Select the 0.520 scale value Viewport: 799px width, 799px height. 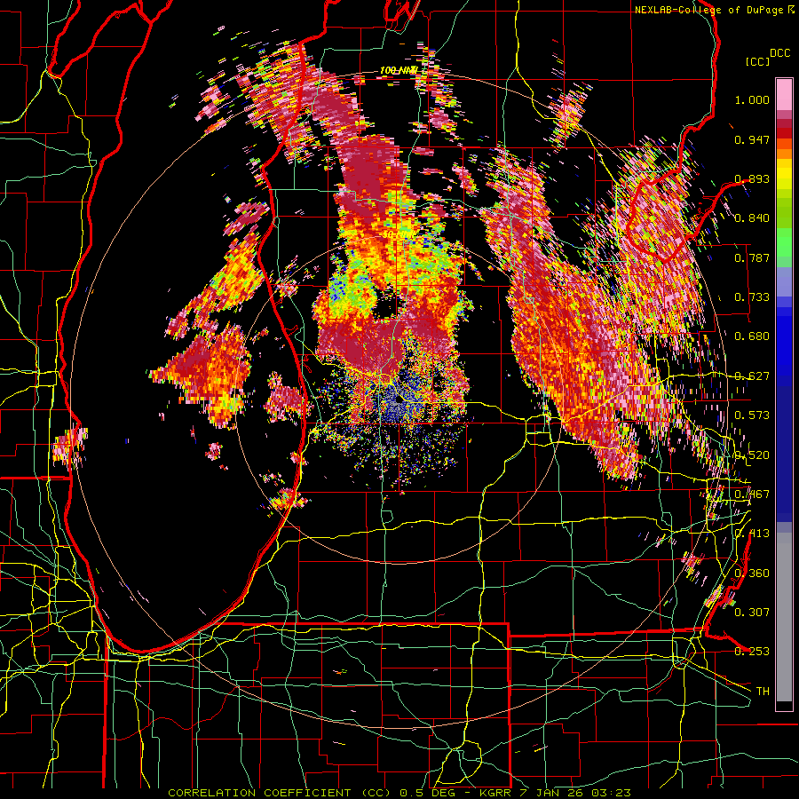click(x=752, y=455)
